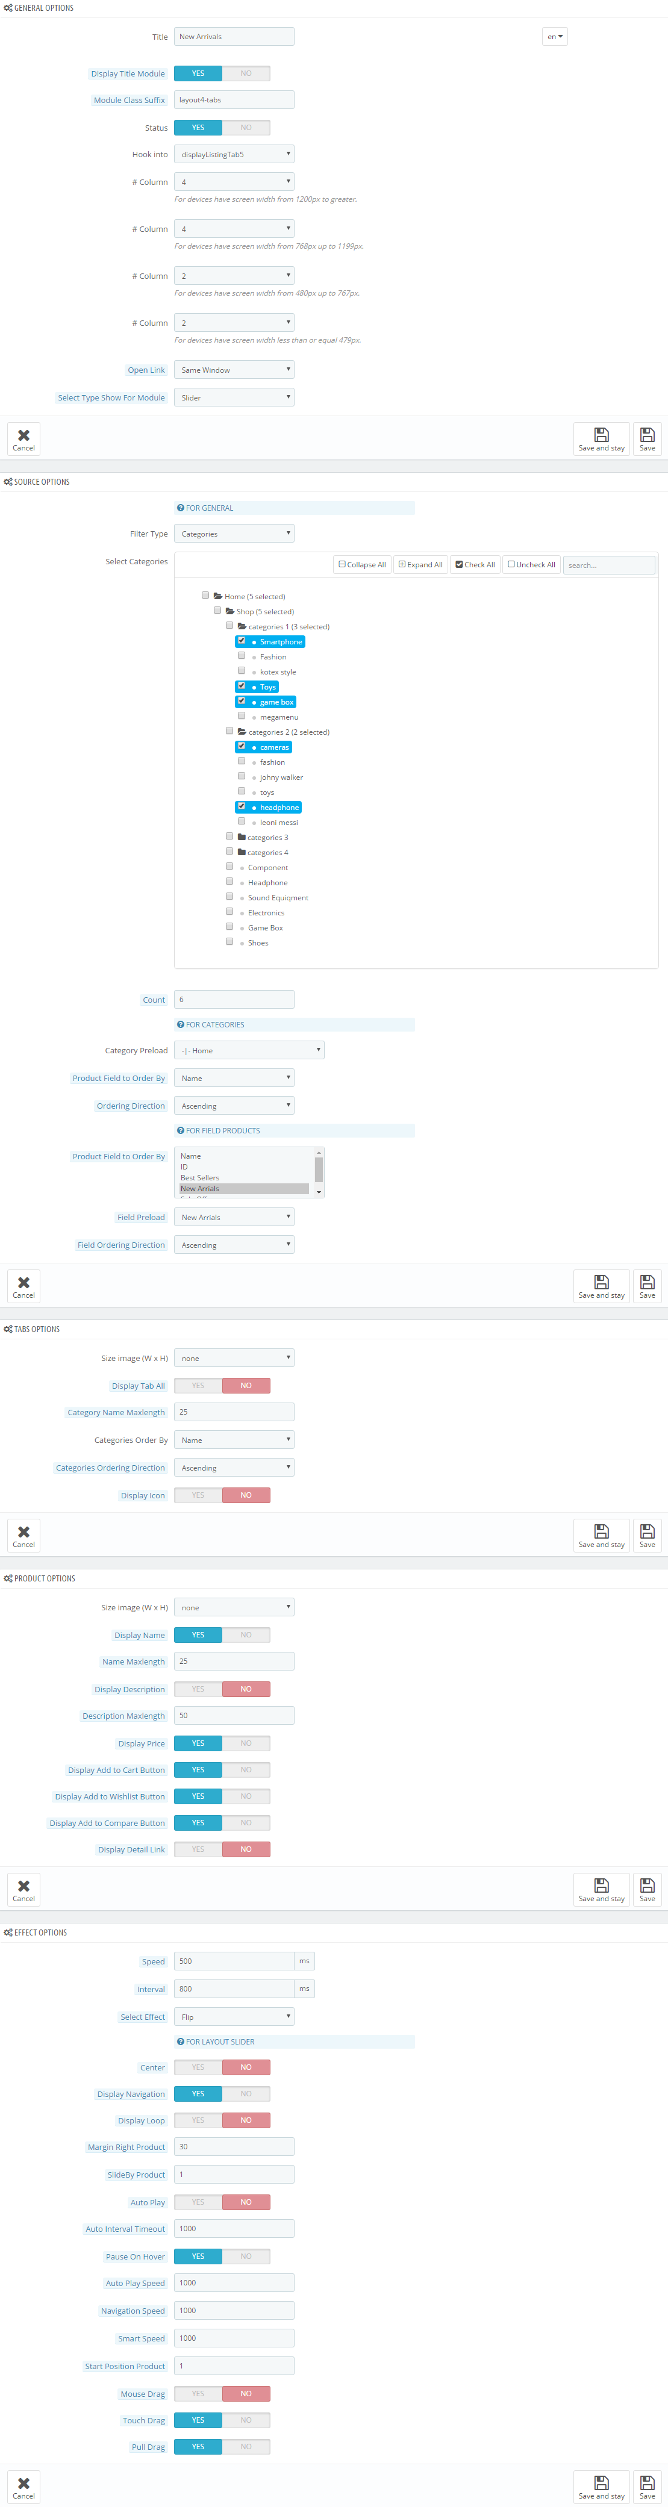Open the Hook into dropdown
This screenshot has width=668, height=2507.
pos(234,154)
